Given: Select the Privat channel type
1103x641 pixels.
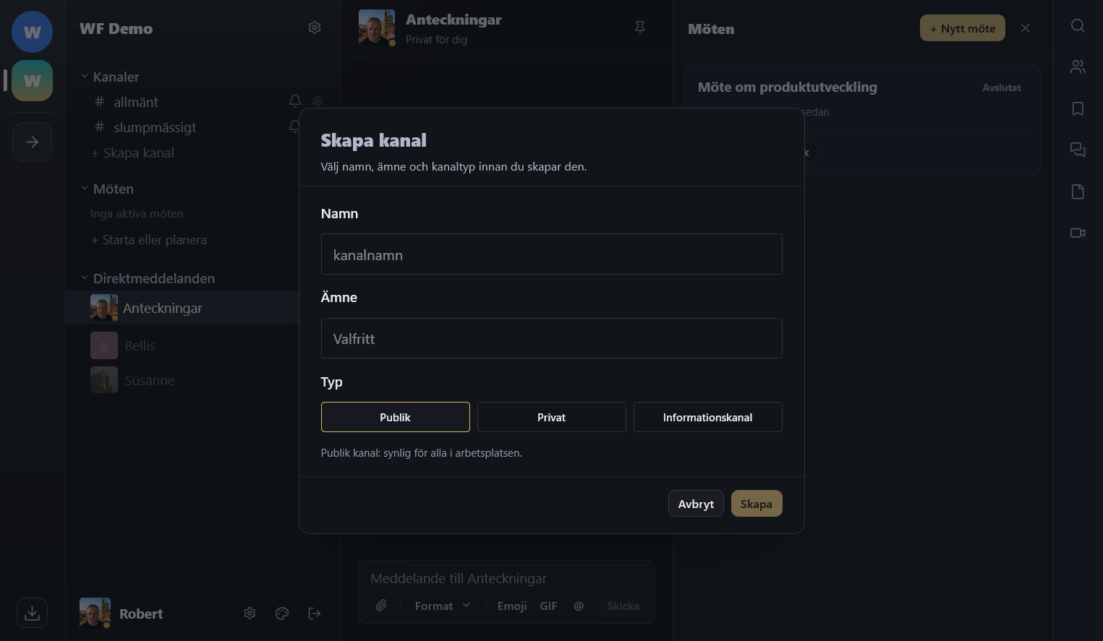Looking at the screenshot, I should (x=551, y=417).
